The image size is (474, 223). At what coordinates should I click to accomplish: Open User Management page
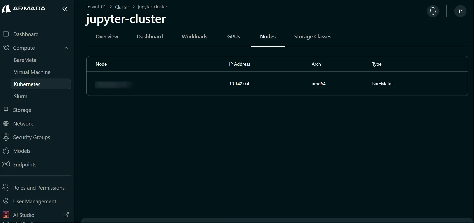35,202
